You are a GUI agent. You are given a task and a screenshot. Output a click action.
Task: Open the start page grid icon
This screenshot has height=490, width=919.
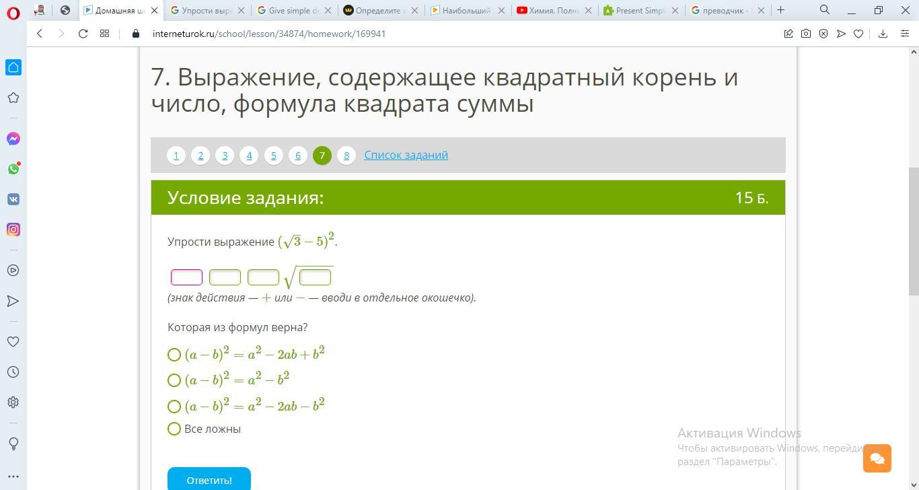tap(104, 34)
